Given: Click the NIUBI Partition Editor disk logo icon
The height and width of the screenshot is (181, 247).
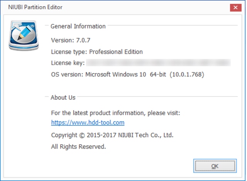Looking at the screenshot, I should (24, 35).
